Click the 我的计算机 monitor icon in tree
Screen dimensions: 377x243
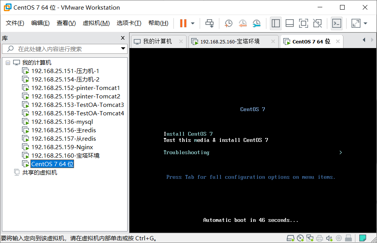coord(16,63)
